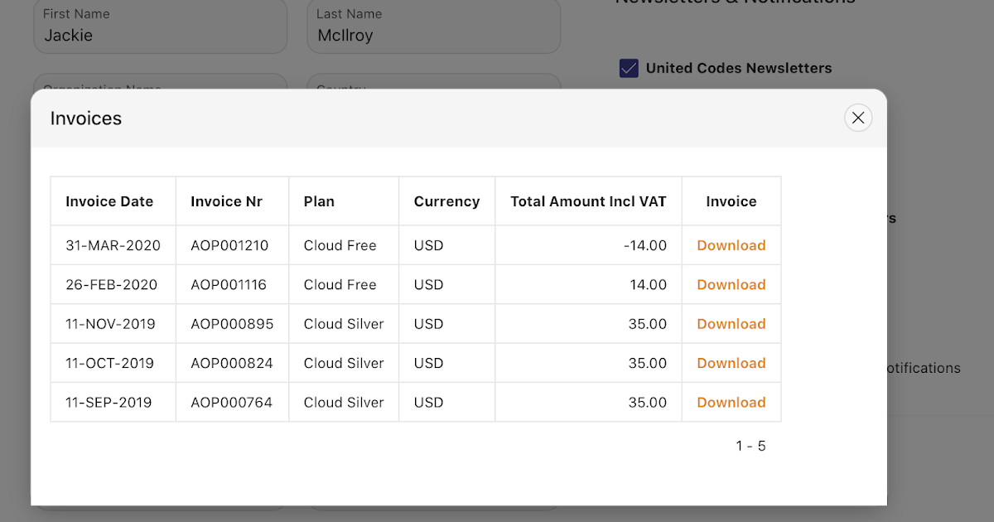Download invoice AOP001210
Screen dimensions: 994x522
tap(731, 245)
